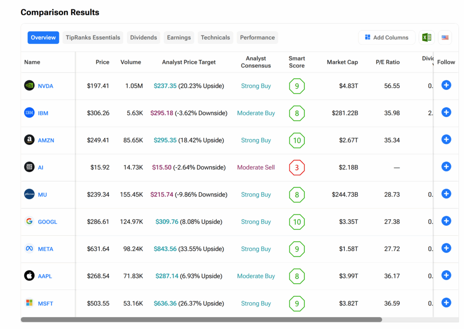Image resolution: width=464 pixels, height=329 pixels.
Task: Follow MSFT using the plus button
Action: pos(446,303)
